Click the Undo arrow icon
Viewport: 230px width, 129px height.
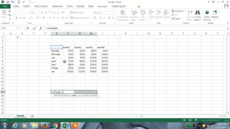pos(12,2)
